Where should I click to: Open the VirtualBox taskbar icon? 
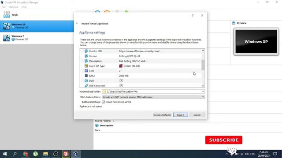tap(75, 154)
